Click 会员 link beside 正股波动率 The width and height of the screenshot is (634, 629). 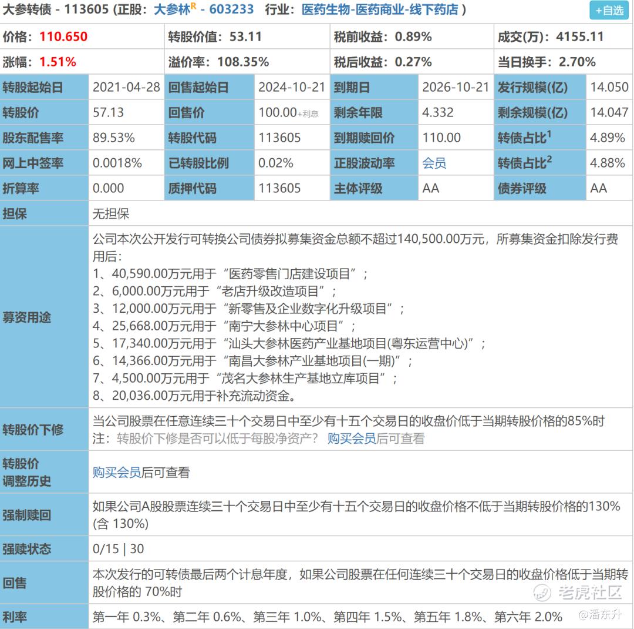point(434,163)
